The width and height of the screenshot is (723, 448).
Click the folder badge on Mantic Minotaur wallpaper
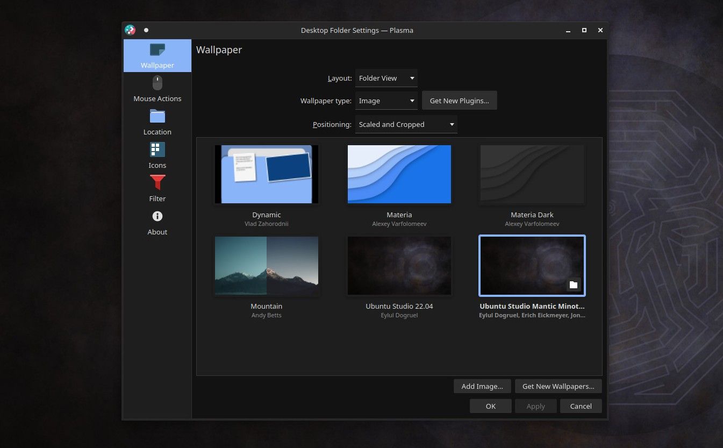coord(574,285)
